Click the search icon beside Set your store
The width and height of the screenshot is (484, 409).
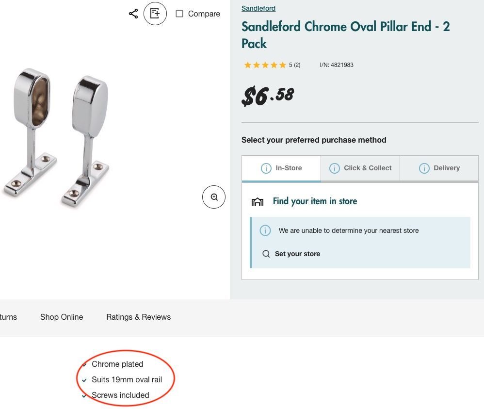click(x=266, y=254)
